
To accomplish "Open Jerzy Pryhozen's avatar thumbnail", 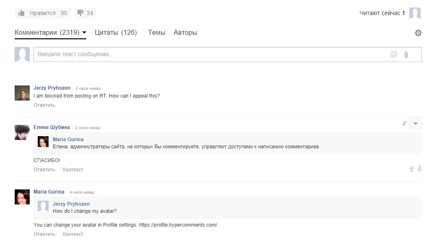I will (22, 93).
